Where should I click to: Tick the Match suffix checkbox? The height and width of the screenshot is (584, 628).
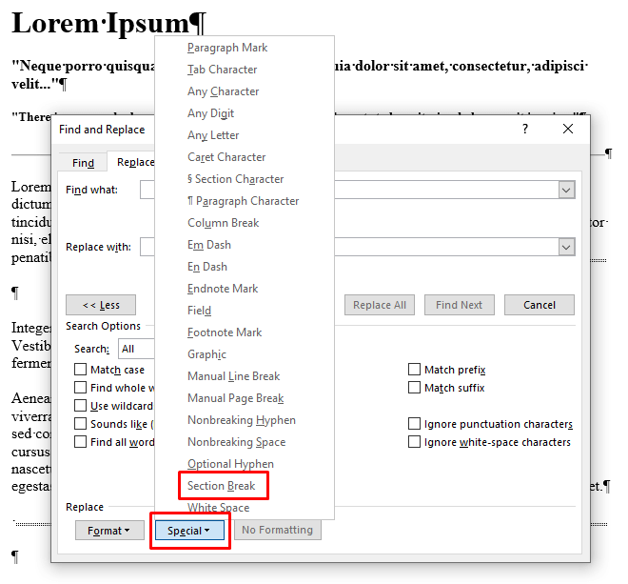pyautogui.click(x=414, y=388)
